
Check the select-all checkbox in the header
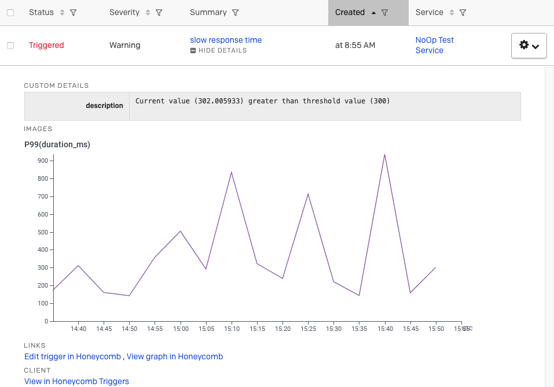click(9, 12)
